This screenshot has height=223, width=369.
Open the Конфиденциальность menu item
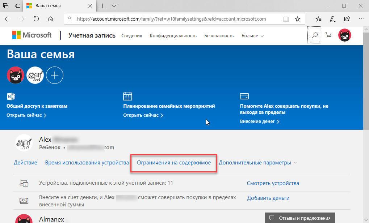click(173, 36)
